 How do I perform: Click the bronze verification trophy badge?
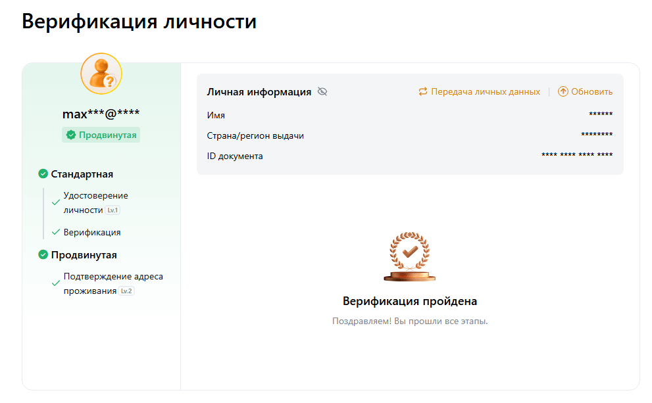pyautogui.click(x=410, y=256)
